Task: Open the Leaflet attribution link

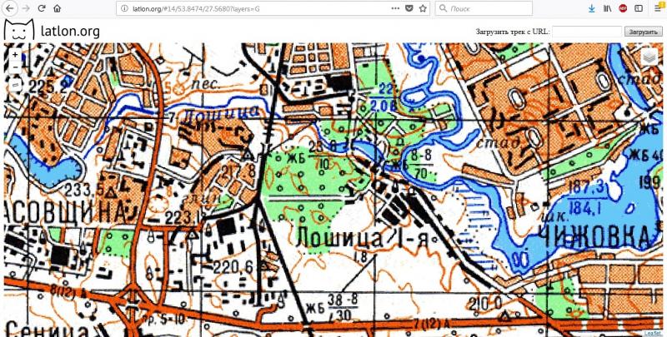Action: pos(651,333)
